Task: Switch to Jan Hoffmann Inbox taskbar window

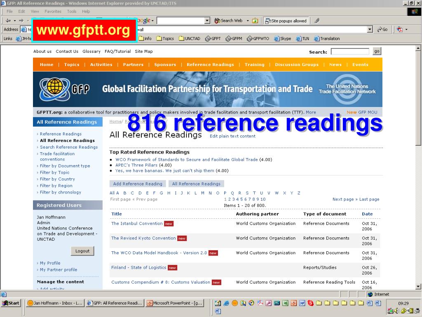Action: pos(55,303)
